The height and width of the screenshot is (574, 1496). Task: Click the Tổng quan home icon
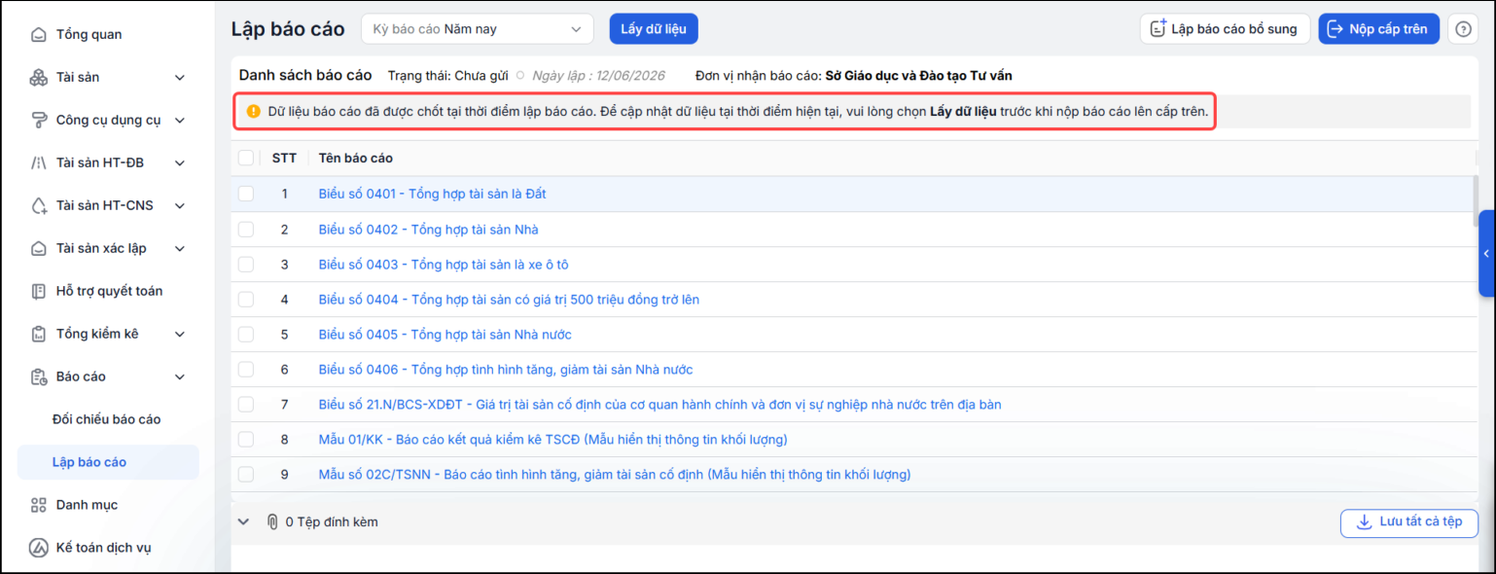[x=38, y=35]
